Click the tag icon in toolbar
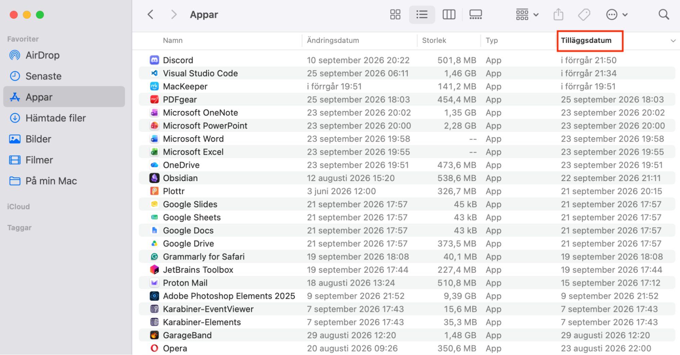Viewport: 680px width, 355px height. click(x=584, y=15)
